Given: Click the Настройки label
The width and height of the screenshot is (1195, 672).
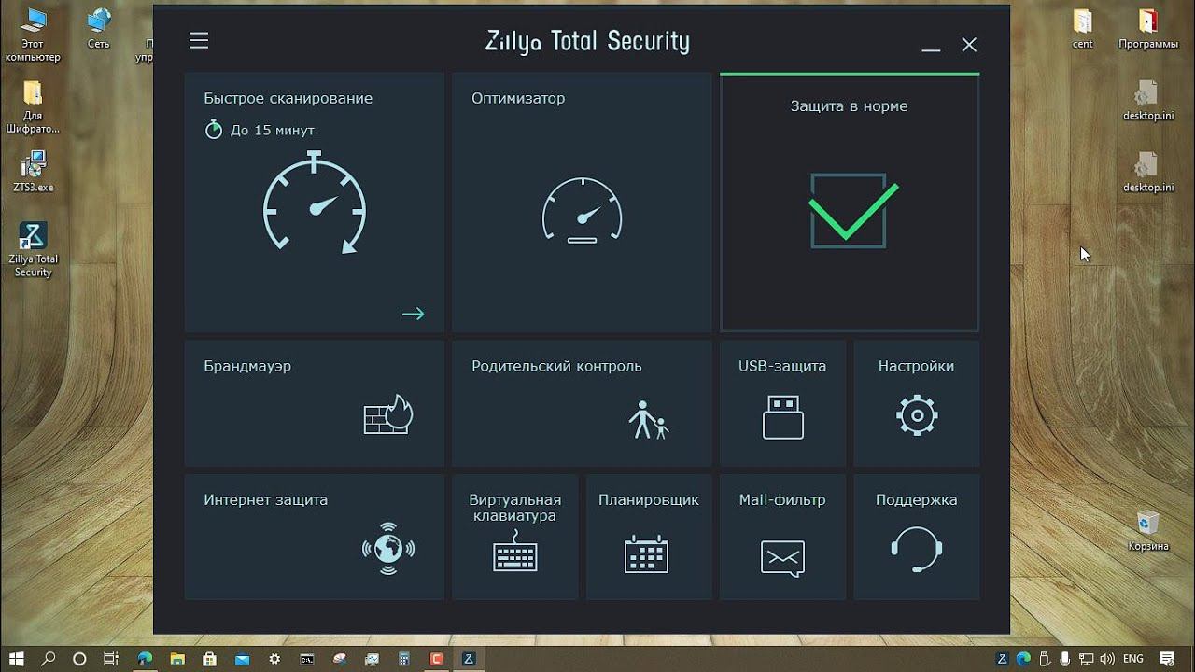Looking at the screenshot, I should 916,366.
